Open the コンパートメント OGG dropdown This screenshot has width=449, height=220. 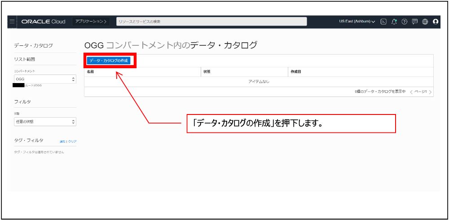click(45, 79)
